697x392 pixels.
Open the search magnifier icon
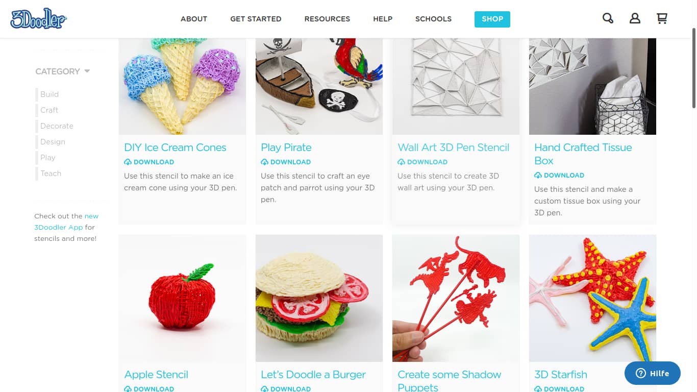tap(608, 18)
